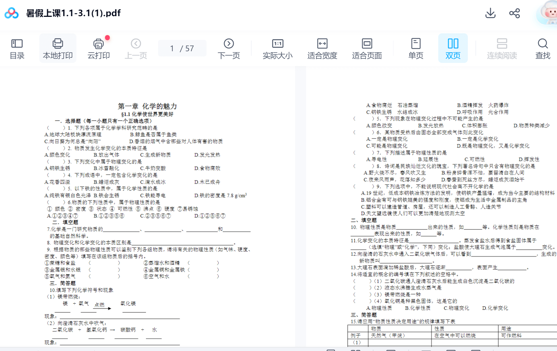Click option D.挥发性 on right page
The height and width of the screenshot is (351, 557).
529,160
